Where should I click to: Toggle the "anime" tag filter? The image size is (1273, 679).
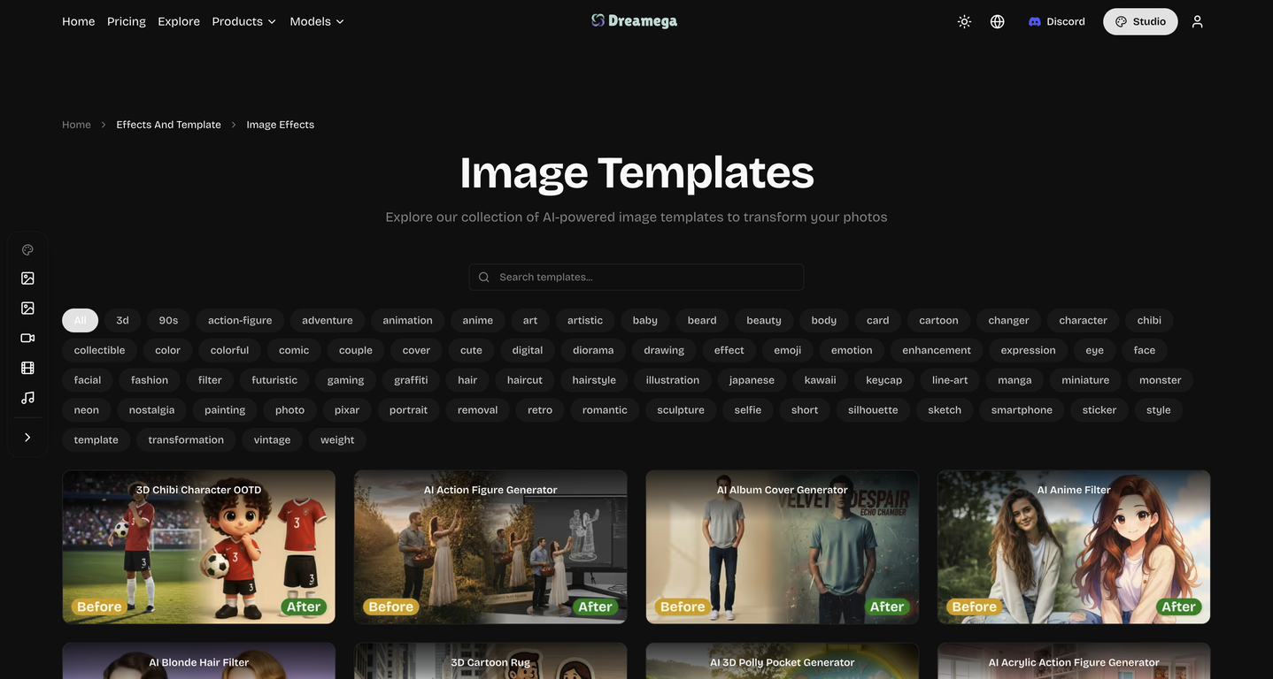click(477, 320)
